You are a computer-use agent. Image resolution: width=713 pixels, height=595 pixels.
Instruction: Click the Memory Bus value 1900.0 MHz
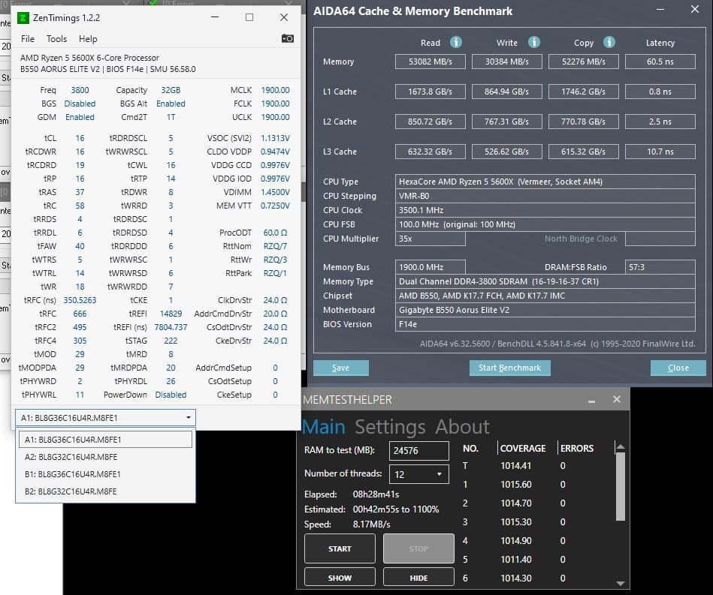click(431, 267)
